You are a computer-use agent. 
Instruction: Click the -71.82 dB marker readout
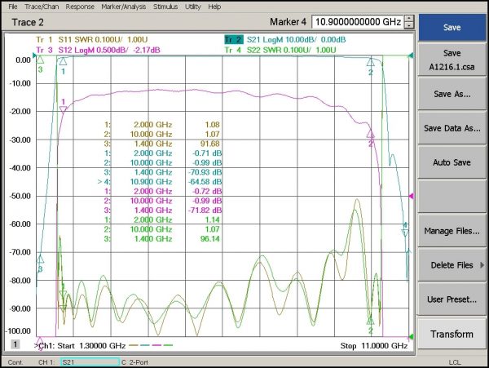(x=205, y=210)
